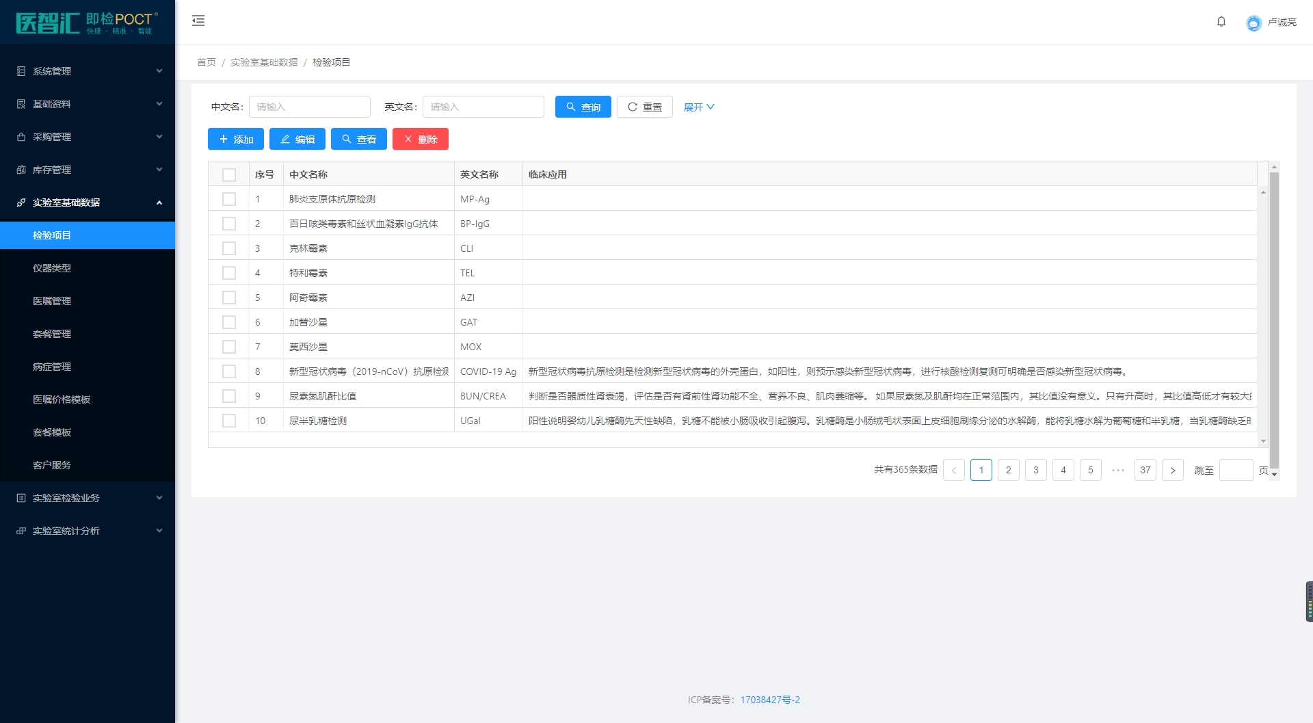Jump ahead pages via ellipsis
Image resolution: width=1313 pixels, height=723 pixels.
(x=1118, y=470)
